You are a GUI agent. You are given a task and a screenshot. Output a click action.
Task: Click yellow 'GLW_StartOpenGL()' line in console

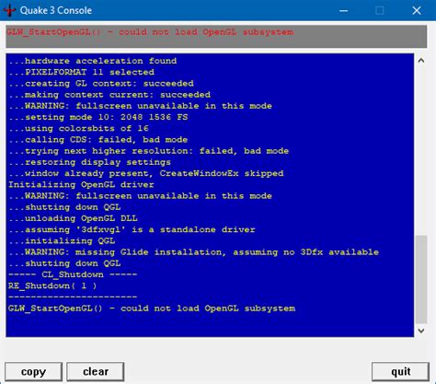point(152,308)
